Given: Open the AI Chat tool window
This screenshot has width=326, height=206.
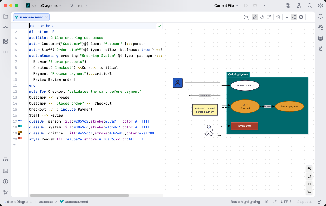Looking at the screenshot, I should [x=321, y=27].
